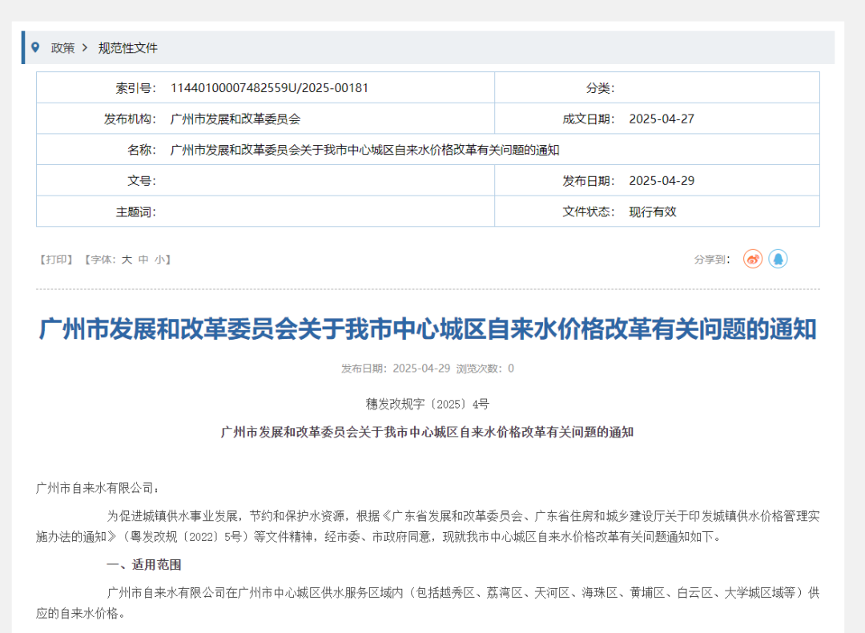
Task: Click the 文件状态 label in table
Action: 589,212
